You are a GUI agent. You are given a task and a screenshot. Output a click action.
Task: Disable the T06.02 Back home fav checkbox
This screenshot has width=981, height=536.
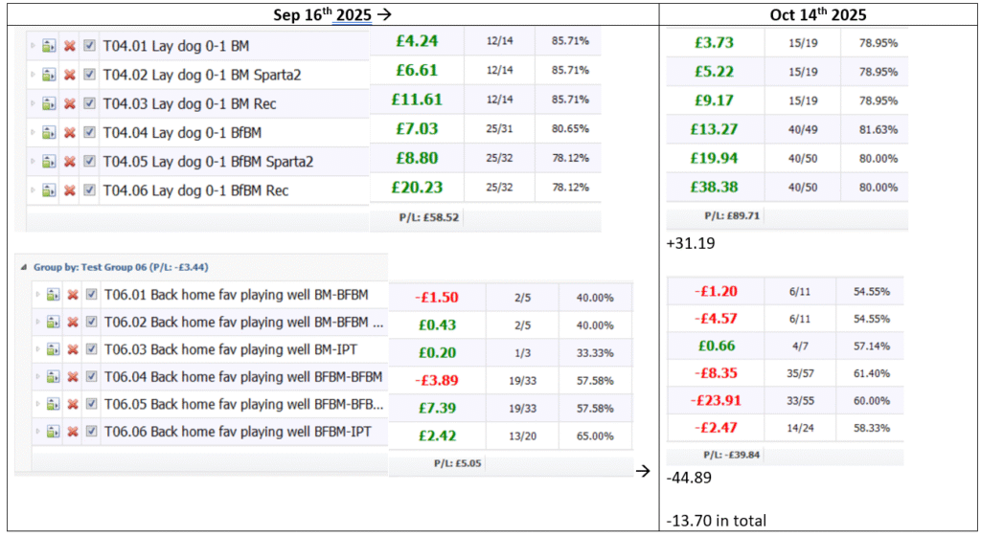click(91, 324)
